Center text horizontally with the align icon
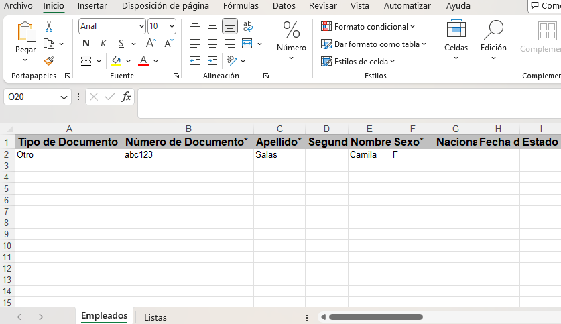Image resolution: width=561 pixels, height=324 pixels. click(x=212, y=44)
